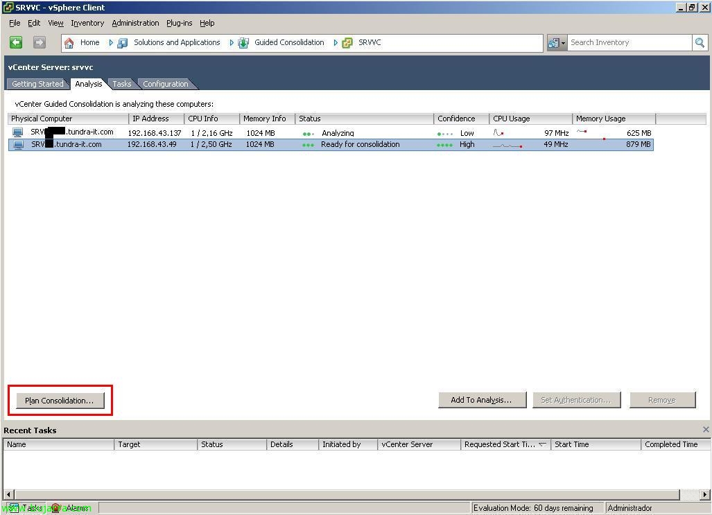Click the computer icon of 192.168.43.49 row
This screenshot has width=712, height=515.
point(18,144)
